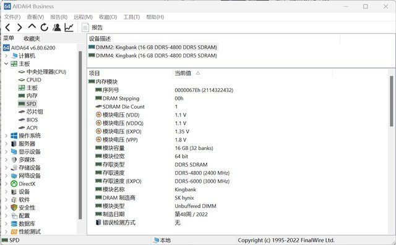396x245 pixels.
Task: Click the 服务器 server icon
Action: [x=14, y=144]
